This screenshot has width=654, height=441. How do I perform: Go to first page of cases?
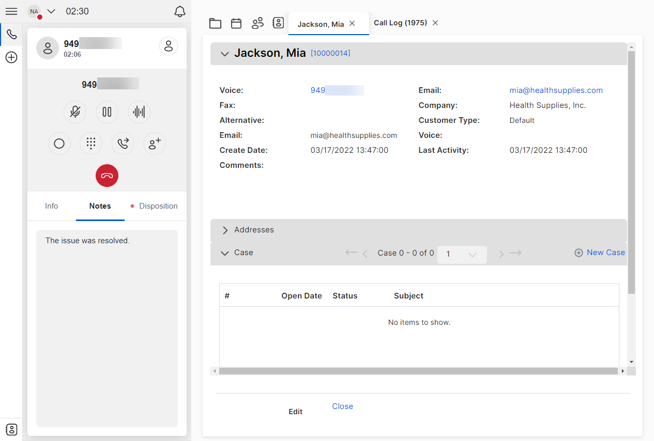352,253
